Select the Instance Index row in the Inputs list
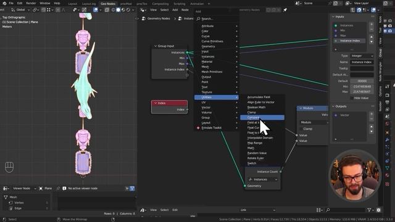This screenshot has width=395, height=222. [x=349, y=41]
